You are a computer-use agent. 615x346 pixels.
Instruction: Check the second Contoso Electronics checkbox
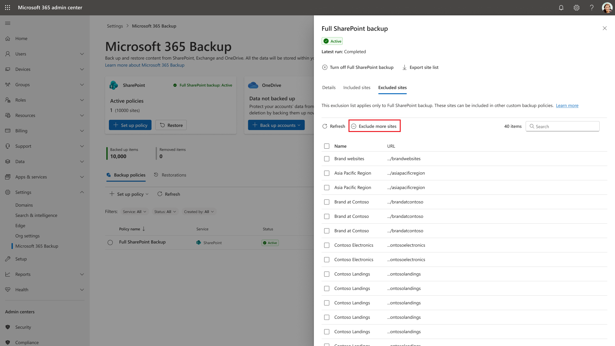(x=327, y=259)
